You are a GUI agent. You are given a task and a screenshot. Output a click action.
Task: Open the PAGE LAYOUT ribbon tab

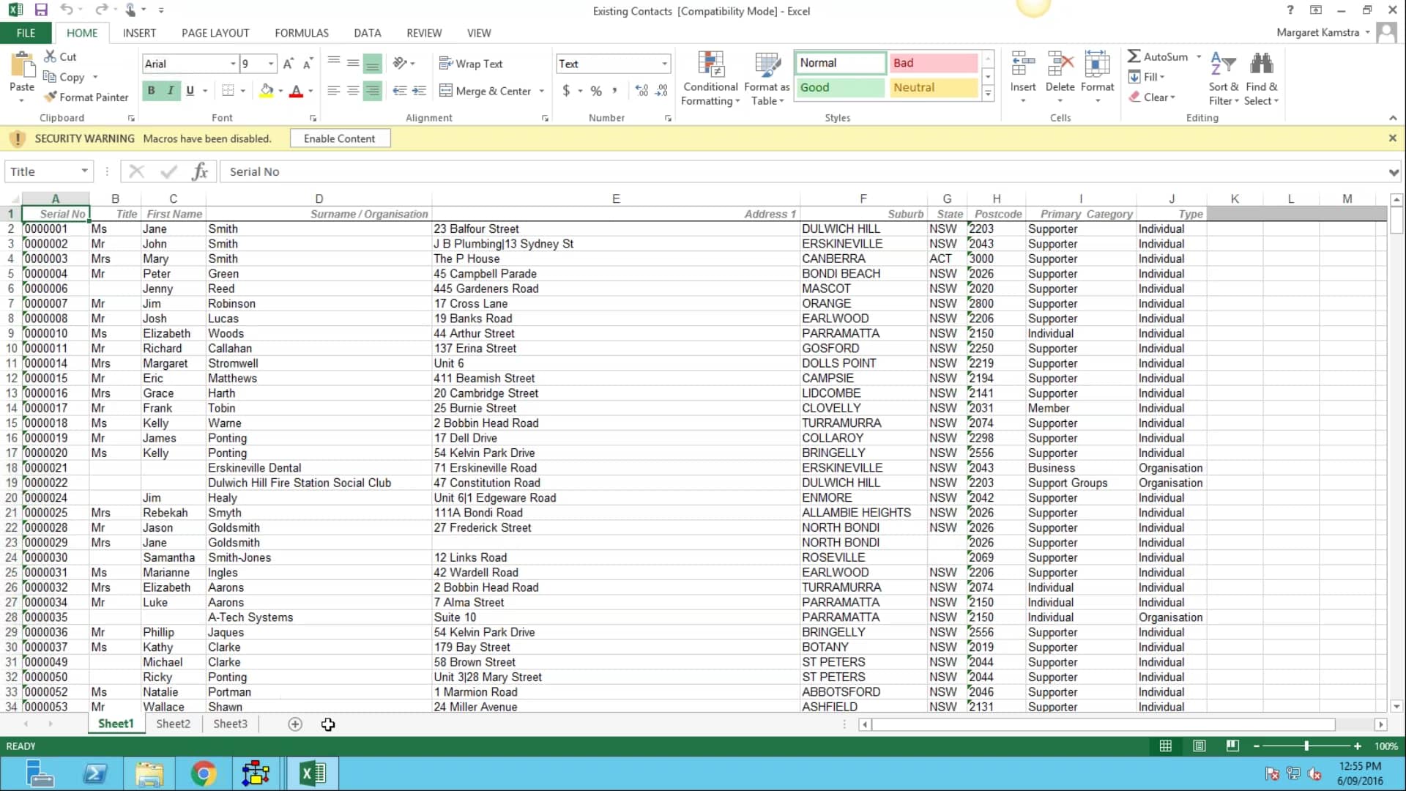(215, 33)
